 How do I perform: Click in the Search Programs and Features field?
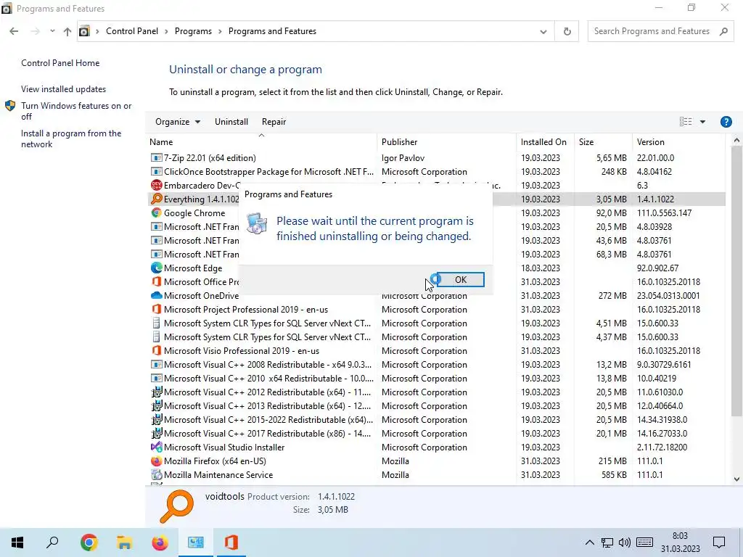click(652, 31)
